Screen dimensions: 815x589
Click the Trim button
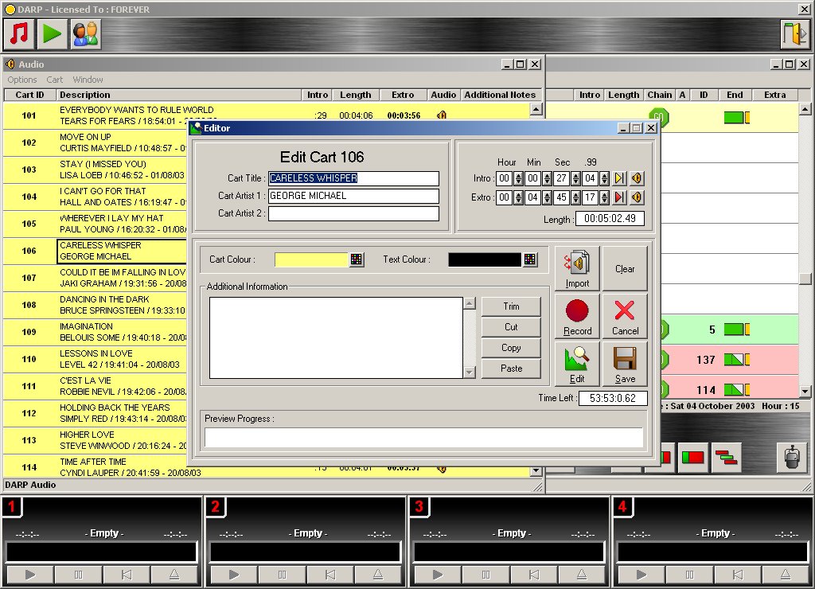[x=511, y=306]
